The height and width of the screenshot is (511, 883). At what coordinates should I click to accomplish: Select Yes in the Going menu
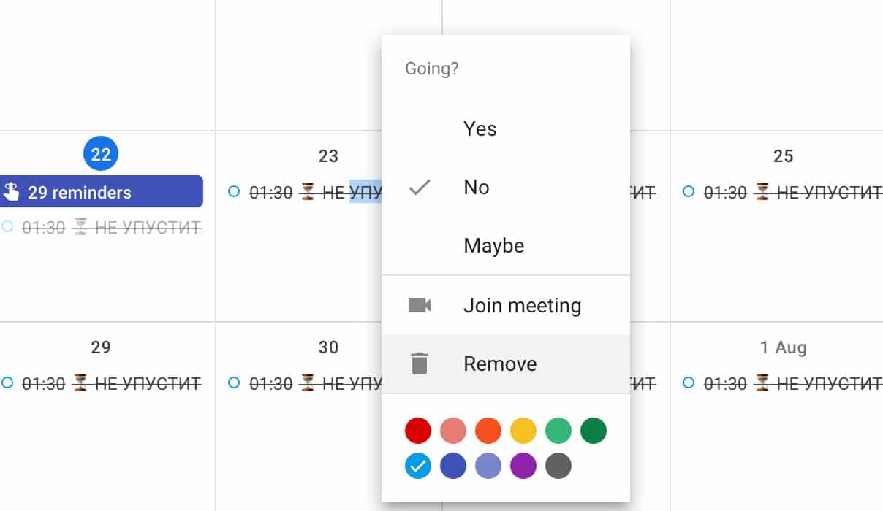(x=480, y=129)
